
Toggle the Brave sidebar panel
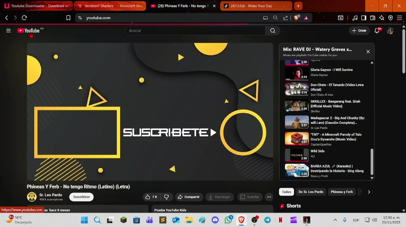[x=364, y=18]
